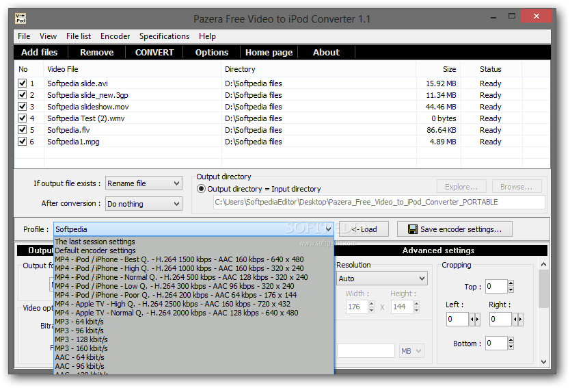The height and width of the screenshot is (388, 570).
Task: Open the After conversion dropdown
Action: tap(144, 203)
